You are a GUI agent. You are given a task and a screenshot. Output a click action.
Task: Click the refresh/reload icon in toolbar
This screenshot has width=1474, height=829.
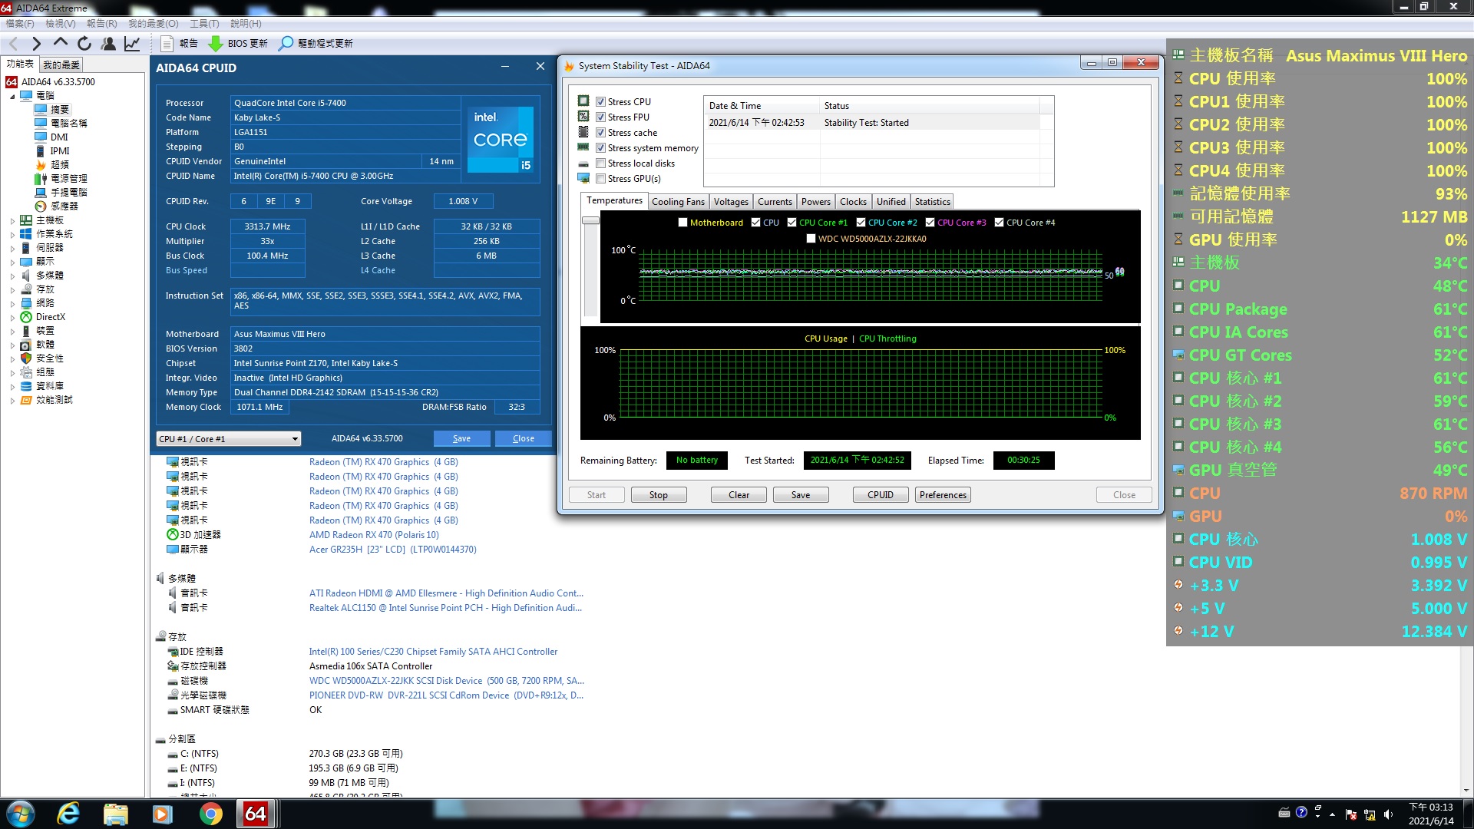85,42
